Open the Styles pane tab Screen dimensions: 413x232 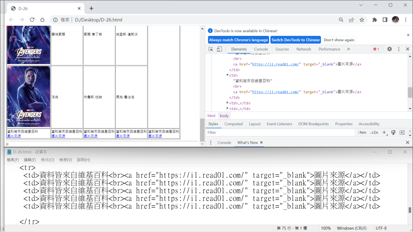213,124
